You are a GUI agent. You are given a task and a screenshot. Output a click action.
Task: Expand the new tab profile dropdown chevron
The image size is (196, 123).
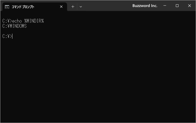[x=81, y=7]
